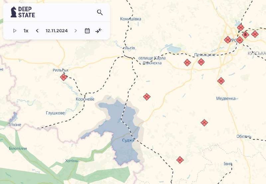The width and height of the screenshot is (266, 184).
Task: Click the northernmost red marker near Курськ
Action: click(241, 27)
